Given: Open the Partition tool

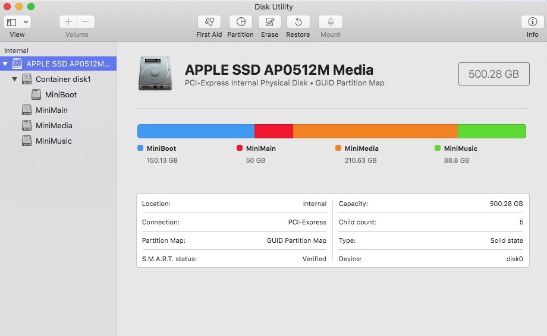Looking at the screenshot, I should [241, 23].
